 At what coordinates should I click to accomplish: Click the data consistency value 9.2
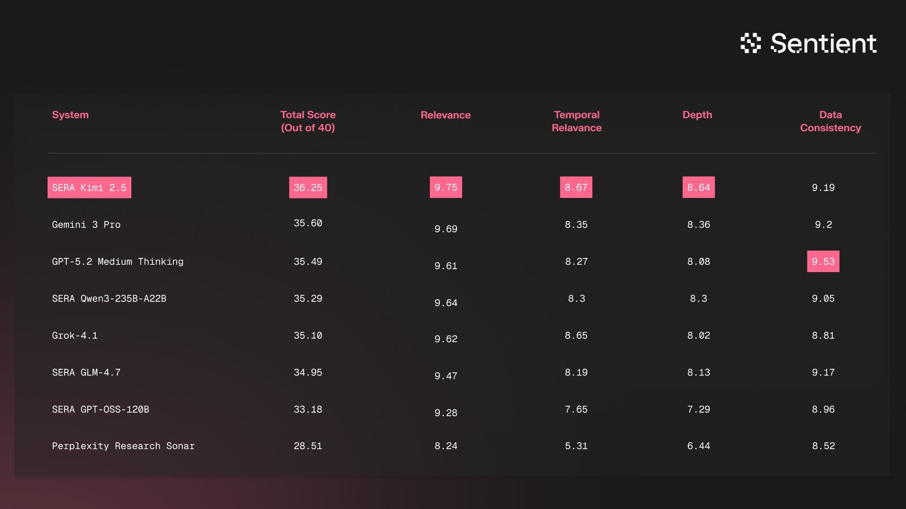[823, 225]
